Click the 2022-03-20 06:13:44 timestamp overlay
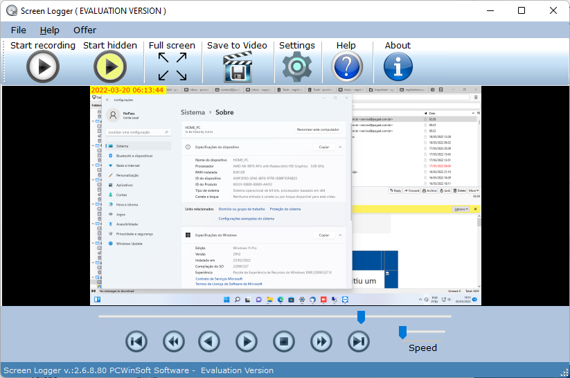Image resolution: width=570 pixels, height=378 pixels. pos(127,90)
